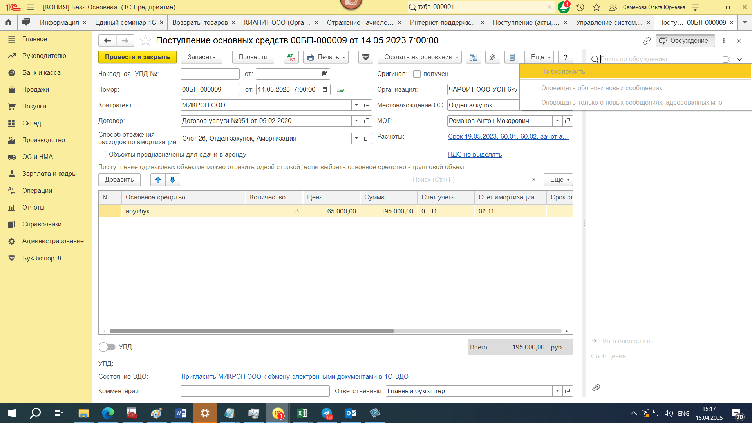Open calendar for document Номер date

tap(325, 89)
